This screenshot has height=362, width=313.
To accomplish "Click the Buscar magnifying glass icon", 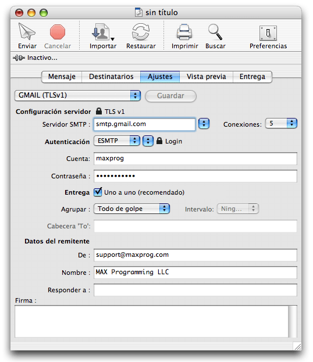I will point(215,32).
